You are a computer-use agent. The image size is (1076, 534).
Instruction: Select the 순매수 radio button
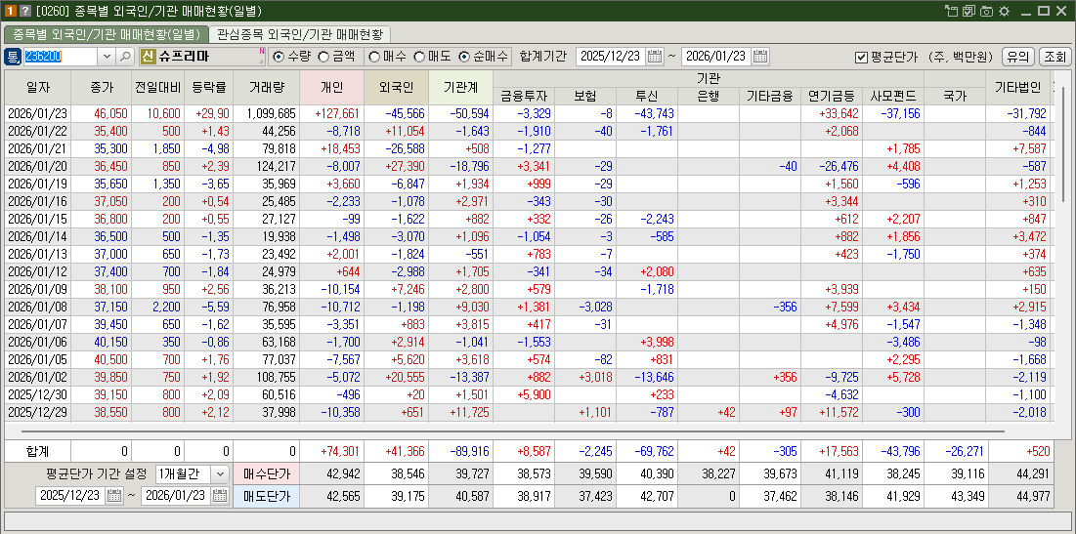click(463, 57)
